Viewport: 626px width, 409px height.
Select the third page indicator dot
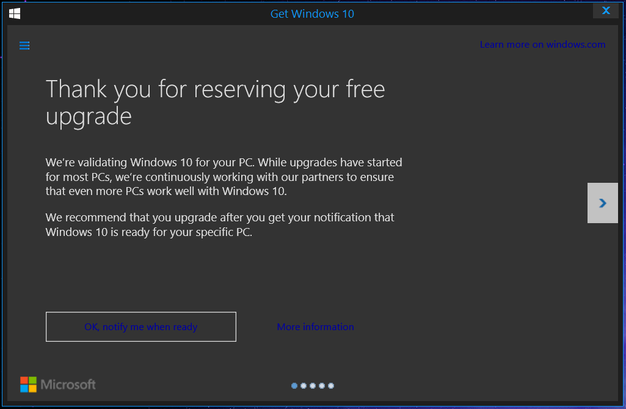point(313,386)
